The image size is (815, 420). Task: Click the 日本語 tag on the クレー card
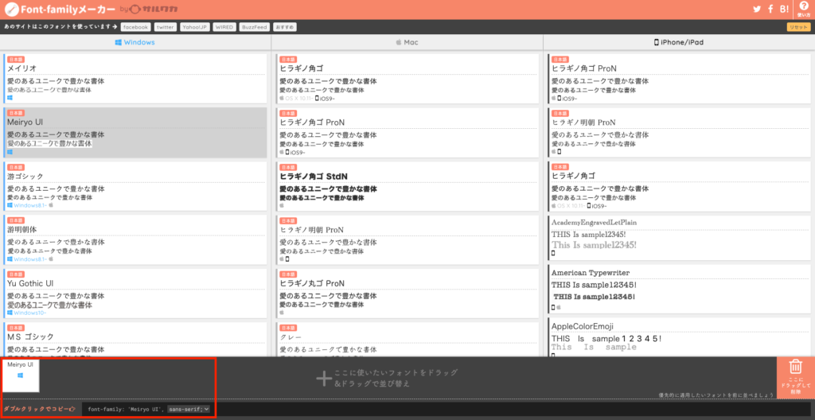tap(288, 328)
